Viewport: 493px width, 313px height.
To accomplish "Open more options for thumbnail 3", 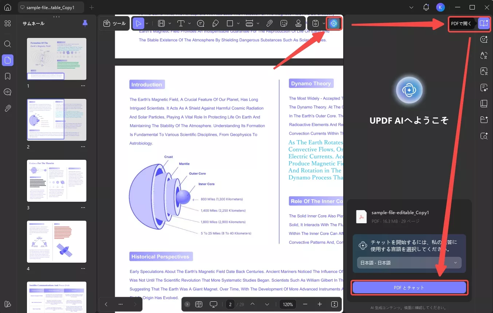I will (83, 208).
